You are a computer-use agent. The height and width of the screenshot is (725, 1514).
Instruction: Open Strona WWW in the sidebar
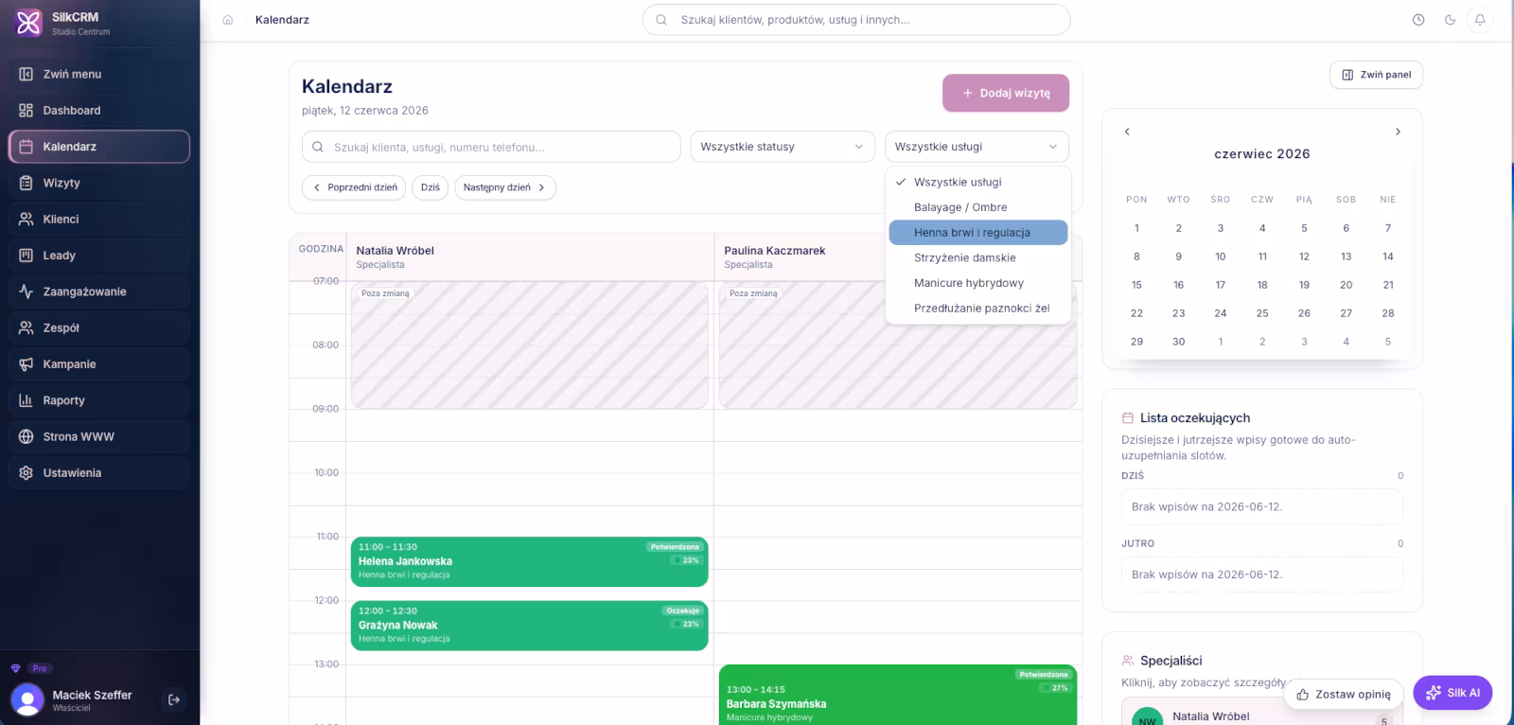(x=99, y=436)
